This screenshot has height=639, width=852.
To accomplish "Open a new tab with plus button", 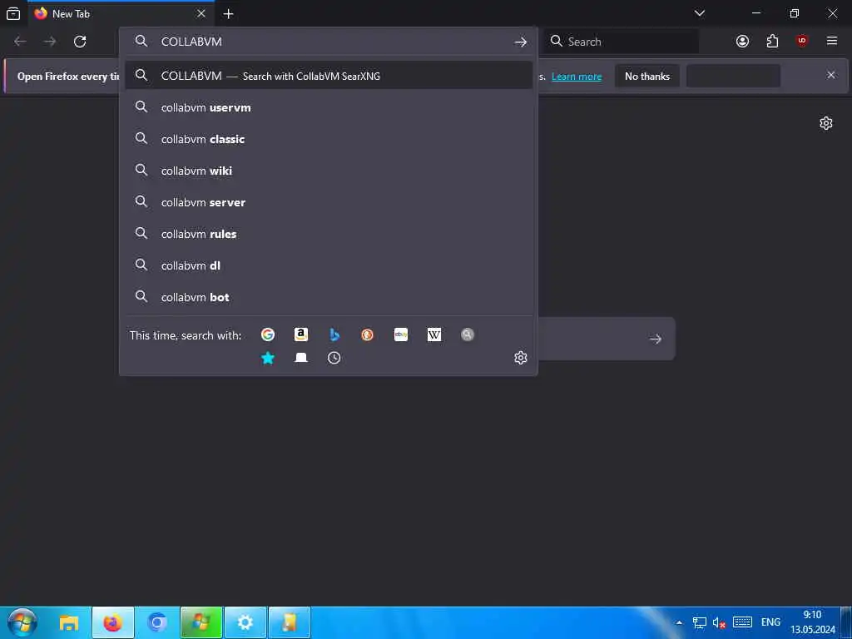I will [x=228, y=14].
